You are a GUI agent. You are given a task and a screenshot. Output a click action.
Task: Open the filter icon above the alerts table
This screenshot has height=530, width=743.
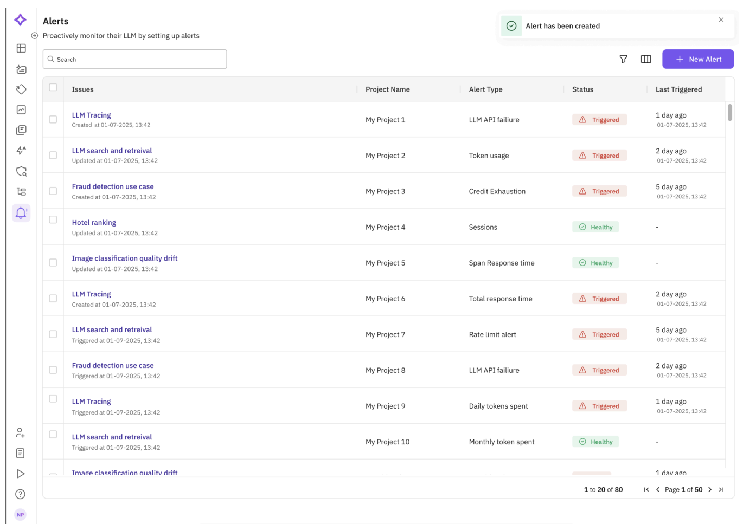pyautogui.click(x=623, y=59)
